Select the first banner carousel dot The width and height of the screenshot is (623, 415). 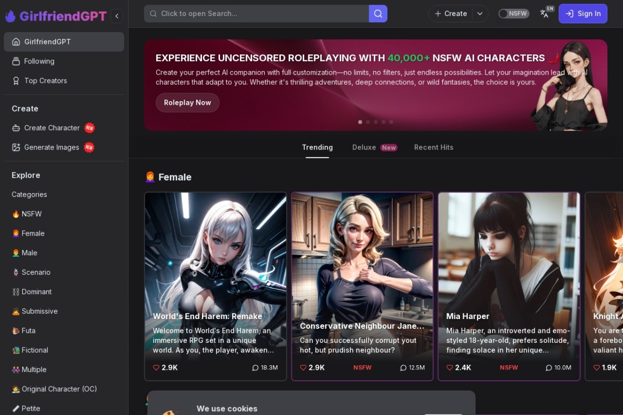(360, 122)
